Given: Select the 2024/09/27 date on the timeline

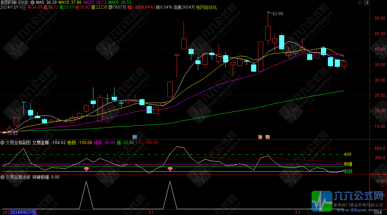Looking at the screenshot, I should click(24, 212).
